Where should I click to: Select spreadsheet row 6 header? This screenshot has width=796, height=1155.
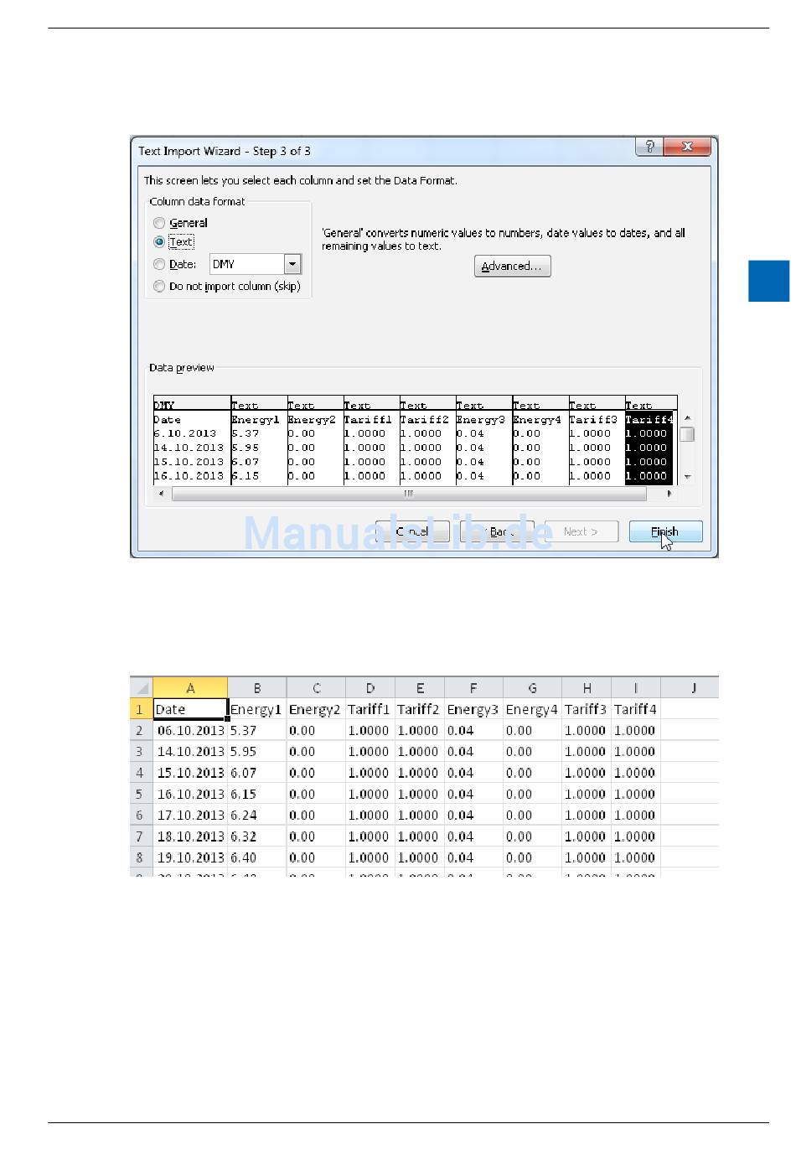pos(142,815)
